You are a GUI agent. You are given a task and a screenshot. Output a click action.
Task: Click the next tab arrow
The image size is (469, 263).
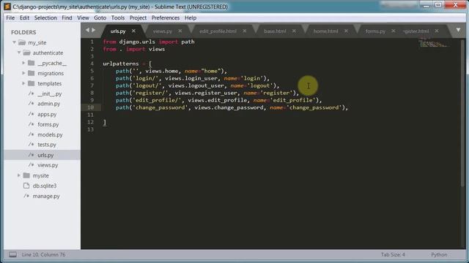pyautogui.click(x=94, y=30)
